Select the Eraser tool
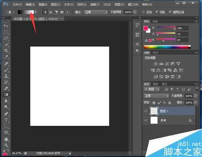 coord(6,88)
